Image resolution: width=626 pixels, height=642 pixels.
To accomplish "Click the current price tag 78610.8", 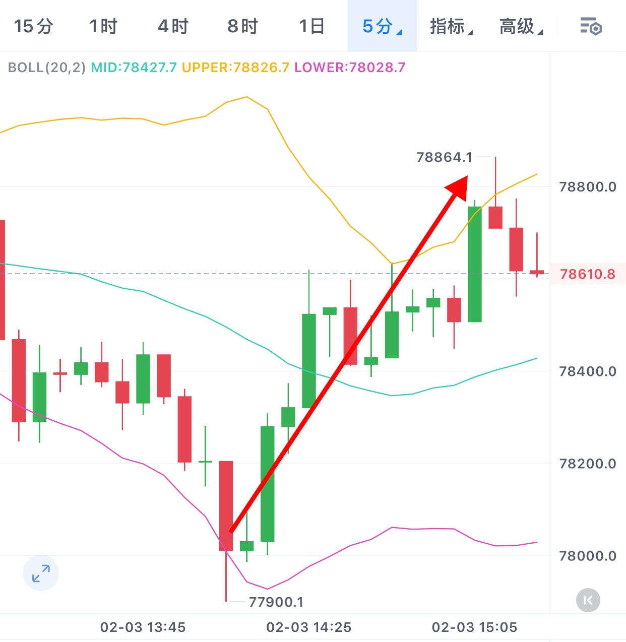I will pyautogui.click(x=587, y=274).
